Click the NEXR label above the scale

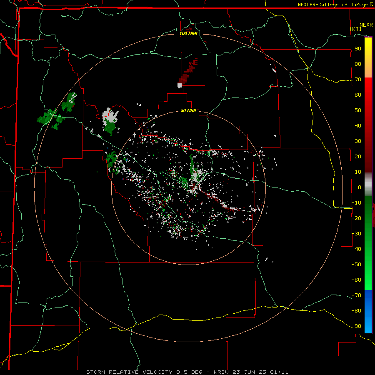click(x=366, y=25)
